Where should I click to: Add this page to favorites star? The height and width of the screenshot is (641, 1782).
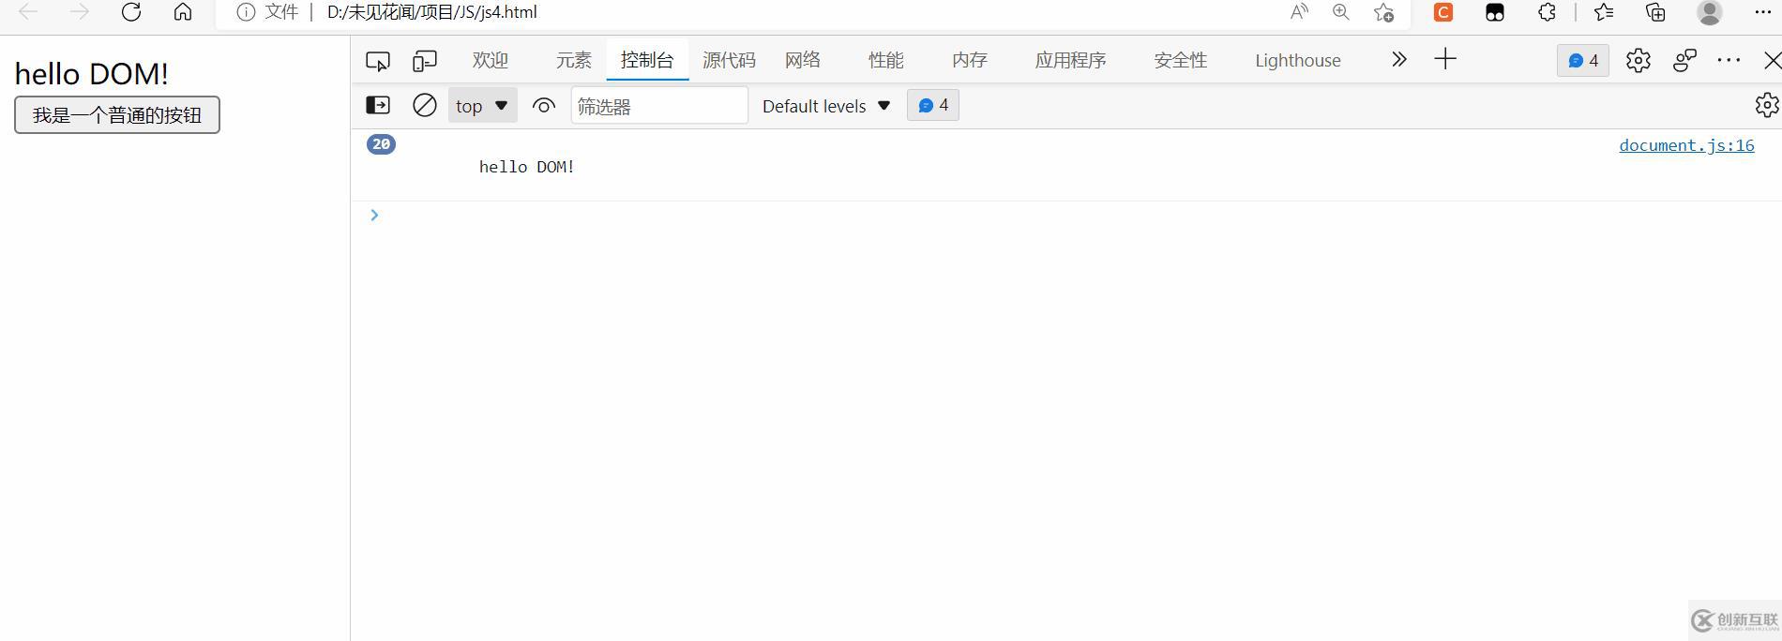1383,12
